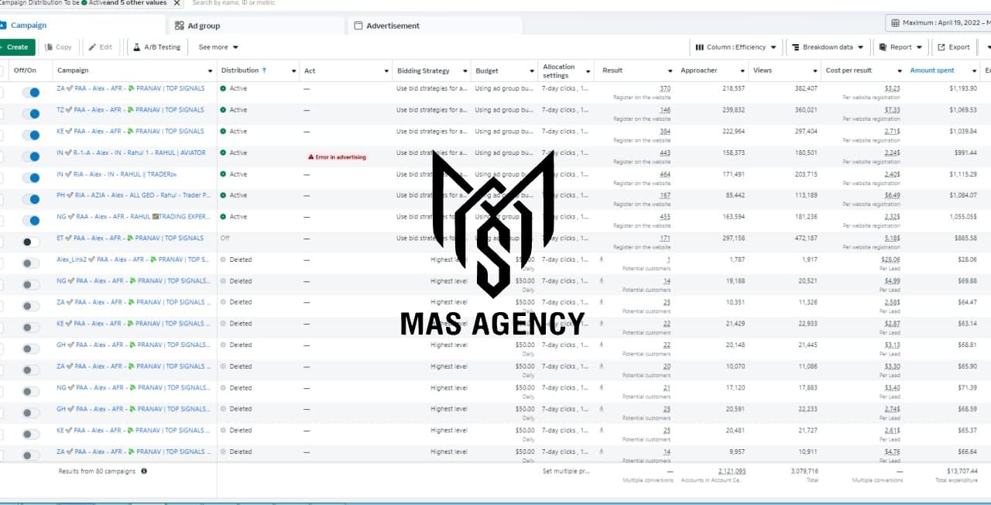Turn on the ET PRANAV campaign switch
Viewport: 991px width, 505px height.
click(x=31, y=242)
